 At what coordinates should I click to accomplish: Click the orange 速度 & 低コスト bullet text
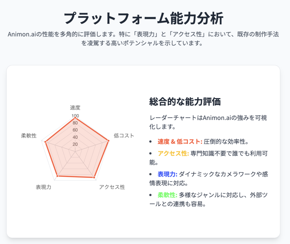pos(180,142)
